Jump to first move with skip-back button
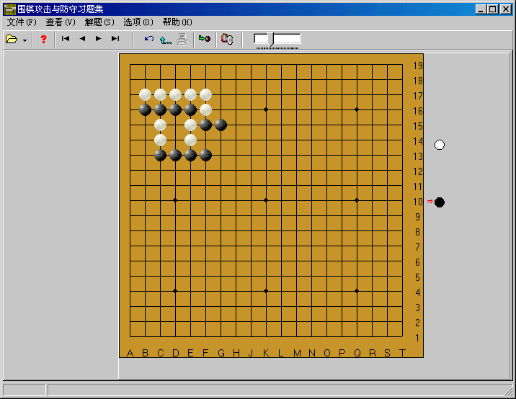516x399 pixels. pyautogui.click(x=66, y=38)
